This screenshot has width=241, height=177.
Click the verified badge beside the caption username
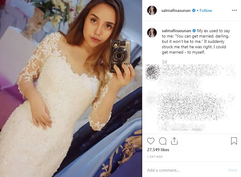tap(194, 31)
